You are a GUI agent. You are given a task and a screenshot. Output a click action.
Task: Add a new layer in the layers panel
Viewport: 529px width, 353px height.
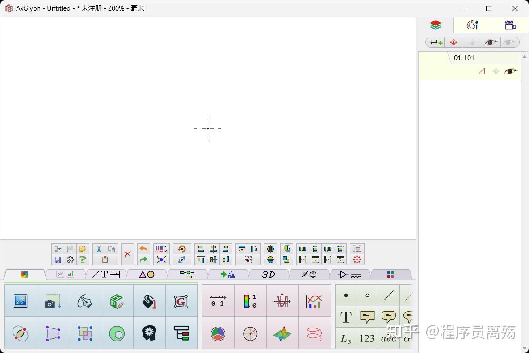point(435,42)
